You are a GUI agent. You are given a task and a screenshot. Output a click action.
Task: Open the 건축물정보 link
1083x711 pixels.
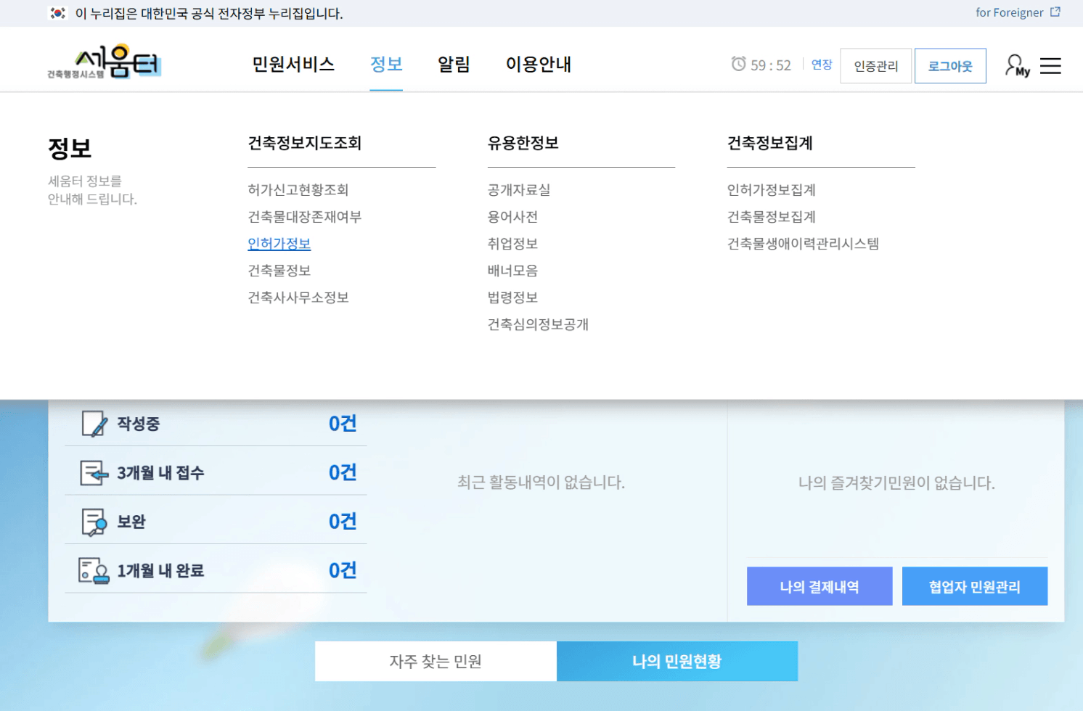pyautogui.click(x=279, y=271)
